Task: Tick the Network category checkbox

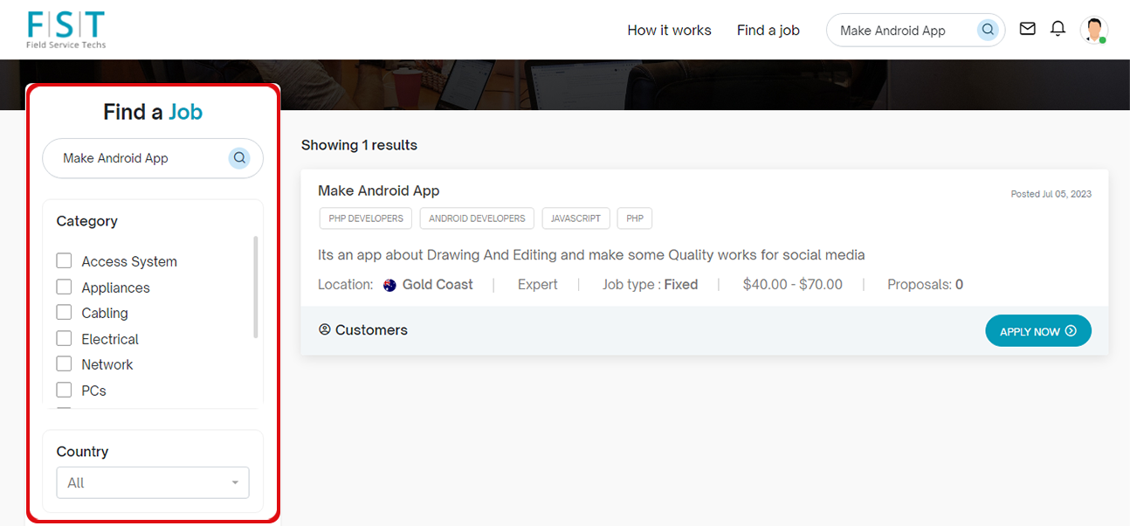Action: [x=64, y=364]
